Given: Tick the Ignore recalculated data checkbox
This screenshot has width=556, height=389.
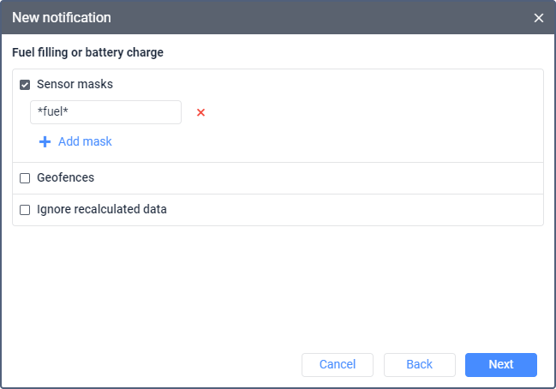Looking at the screenshot, I should pos(25,210).
